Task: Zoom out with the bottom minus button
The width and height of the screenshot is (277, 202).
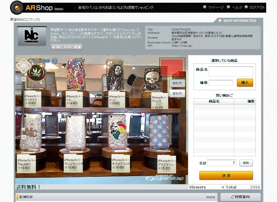Action: click(24, 137)
